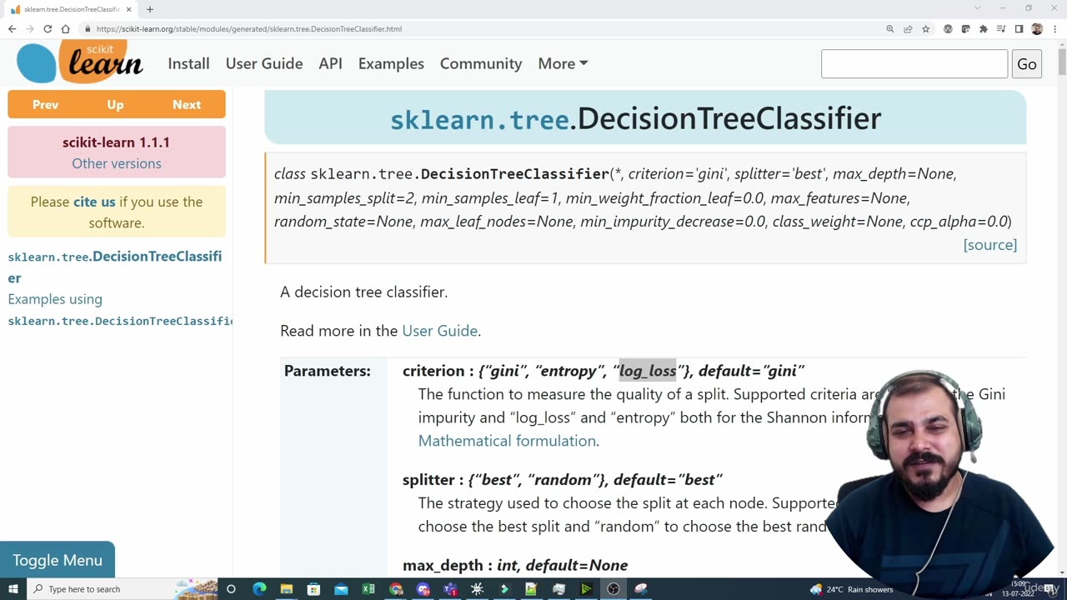This screenshot has width=1067, height=600.
Task: Click the share page icon
Action: pyautogui.click(x=908, y=28)
